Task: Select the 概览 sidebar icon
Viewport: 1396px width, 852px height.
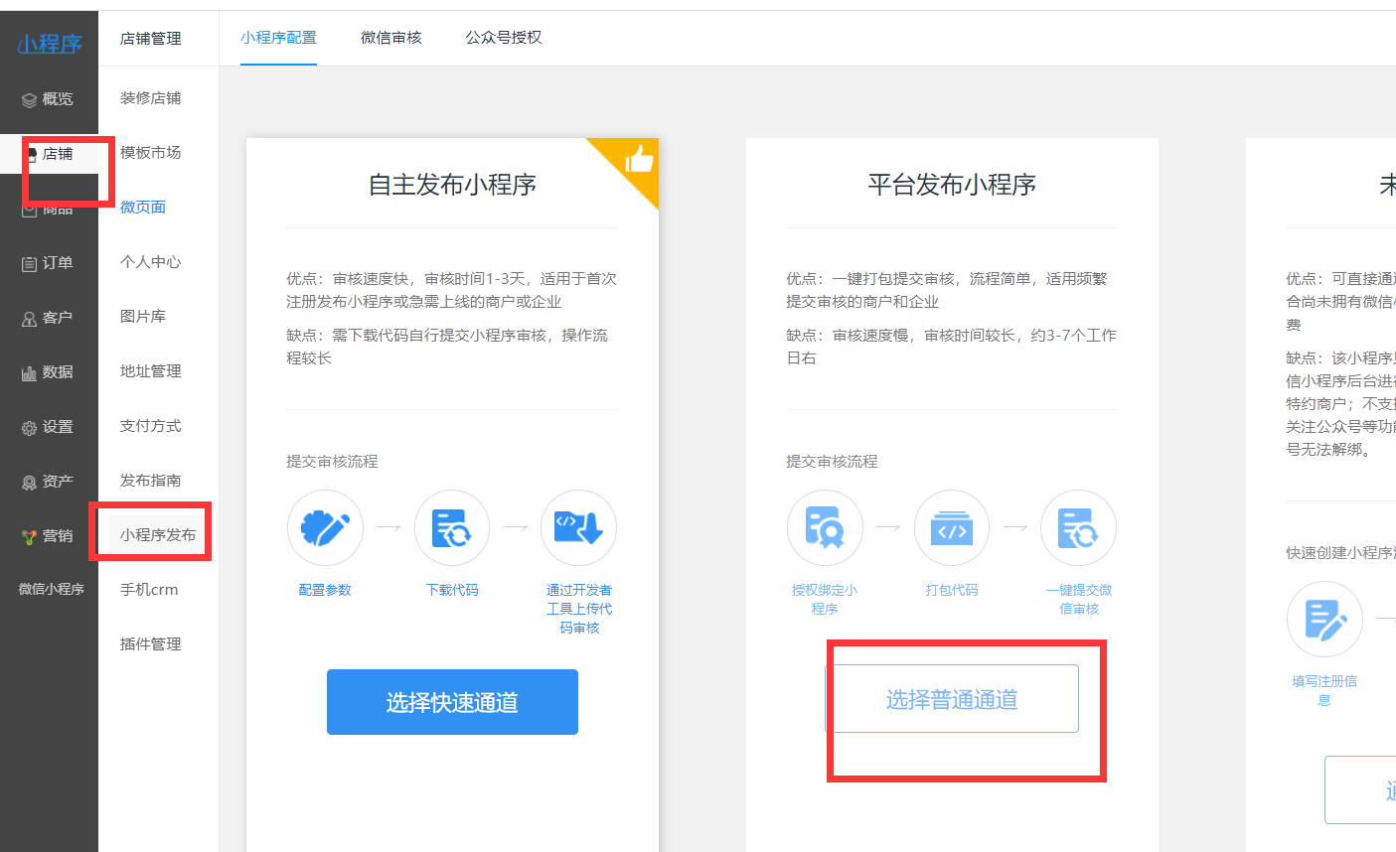Action: 49,98
